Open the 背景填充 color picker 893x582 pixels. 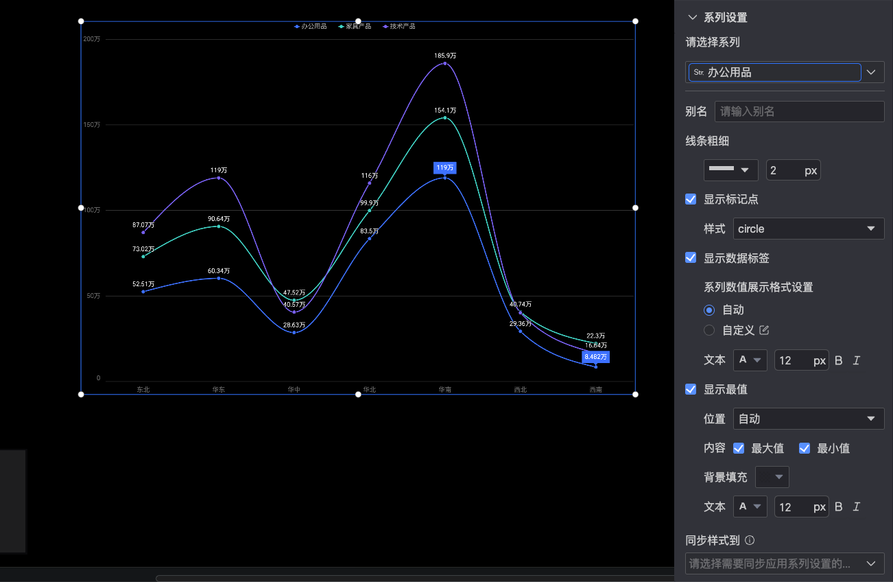tap(772, 477)
